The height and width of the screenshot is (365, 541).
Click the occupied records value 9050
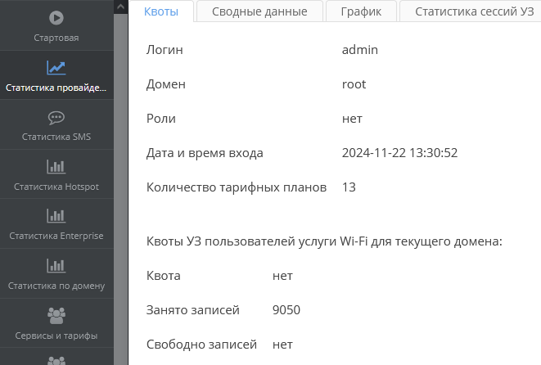286,310
